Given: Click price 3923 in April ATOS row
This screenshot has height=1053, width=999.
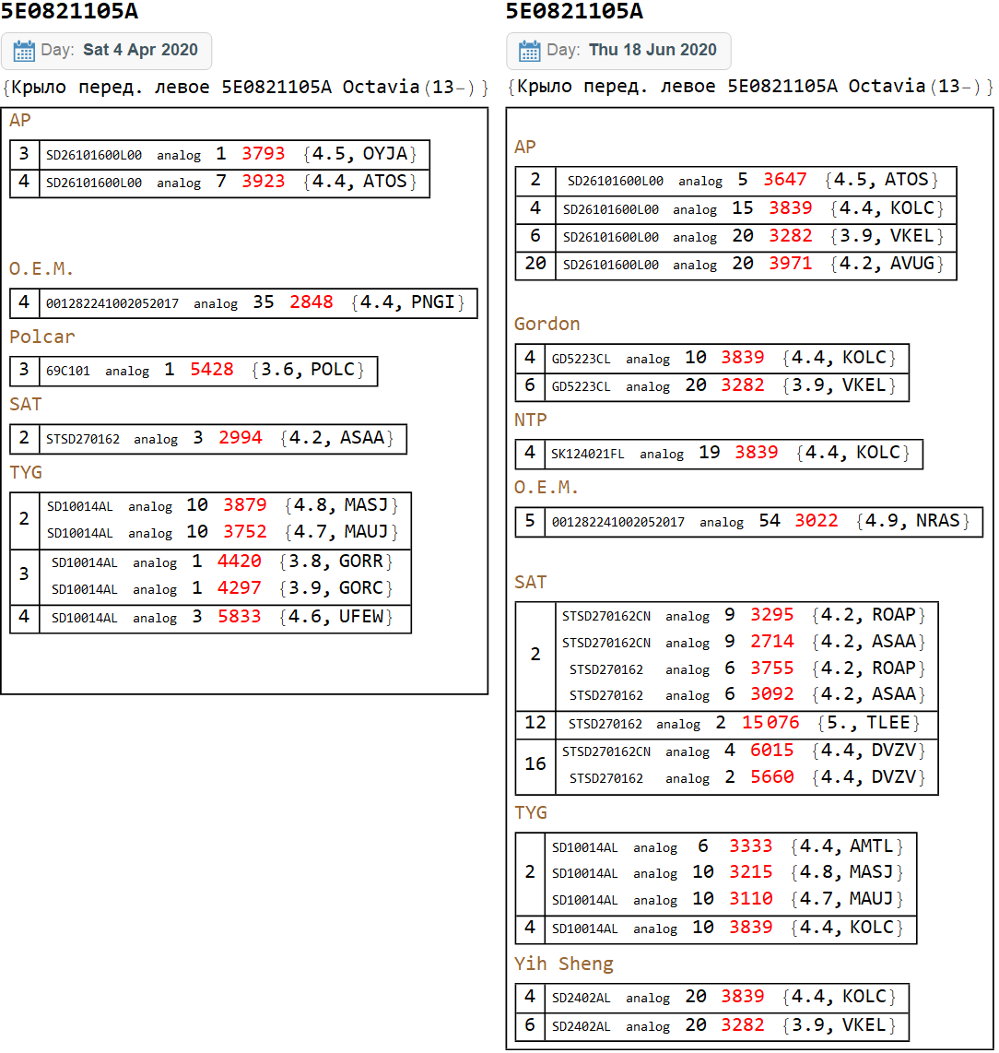Looking at the screenshot, I should pyautogui.click(x=264, y=182).
